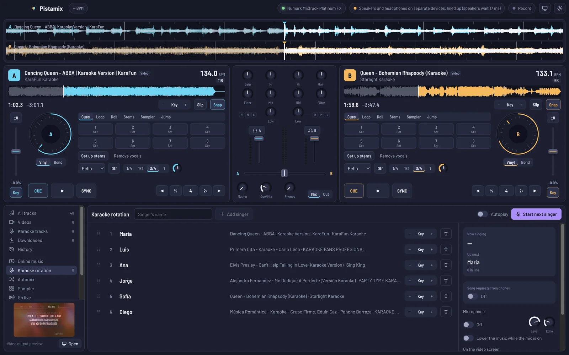Image resolution: width=569 pixels, height=355 pixels.
Task: Toggle Snap on deck A
Action: pyautogui.click(x=218, y=105)
